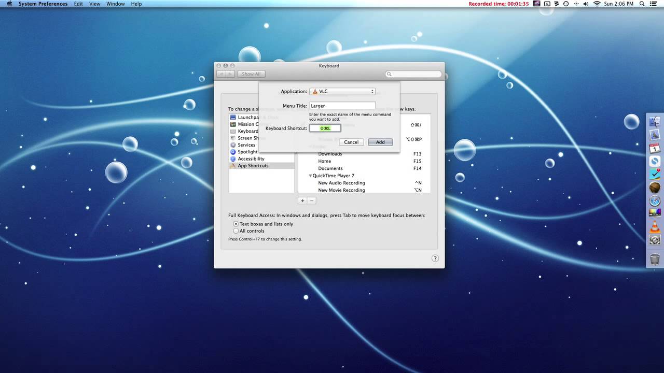Screen dimensions: 664x373
Task: Click the minus remove-shortcut button
Action: click(x=311, y=200)
